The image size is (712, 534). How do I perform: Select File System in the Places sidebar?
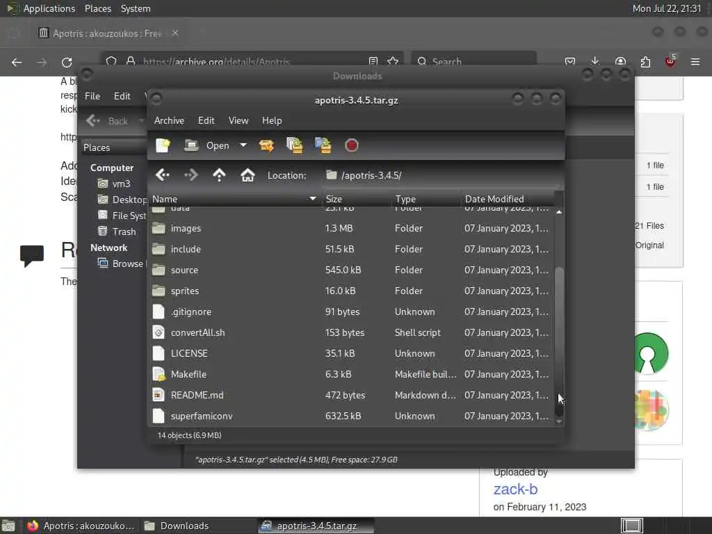(122, 216)
